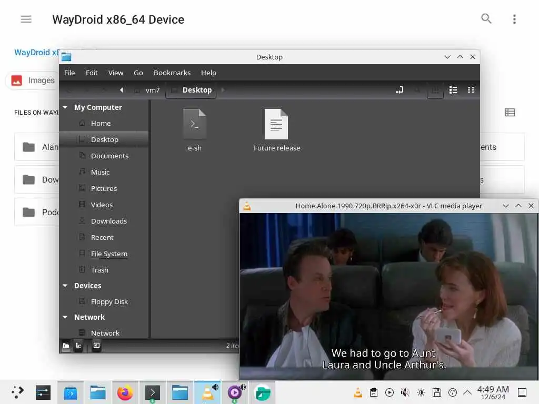Click the VLC video playback area
539x404 pixels.
coord(388,296)
